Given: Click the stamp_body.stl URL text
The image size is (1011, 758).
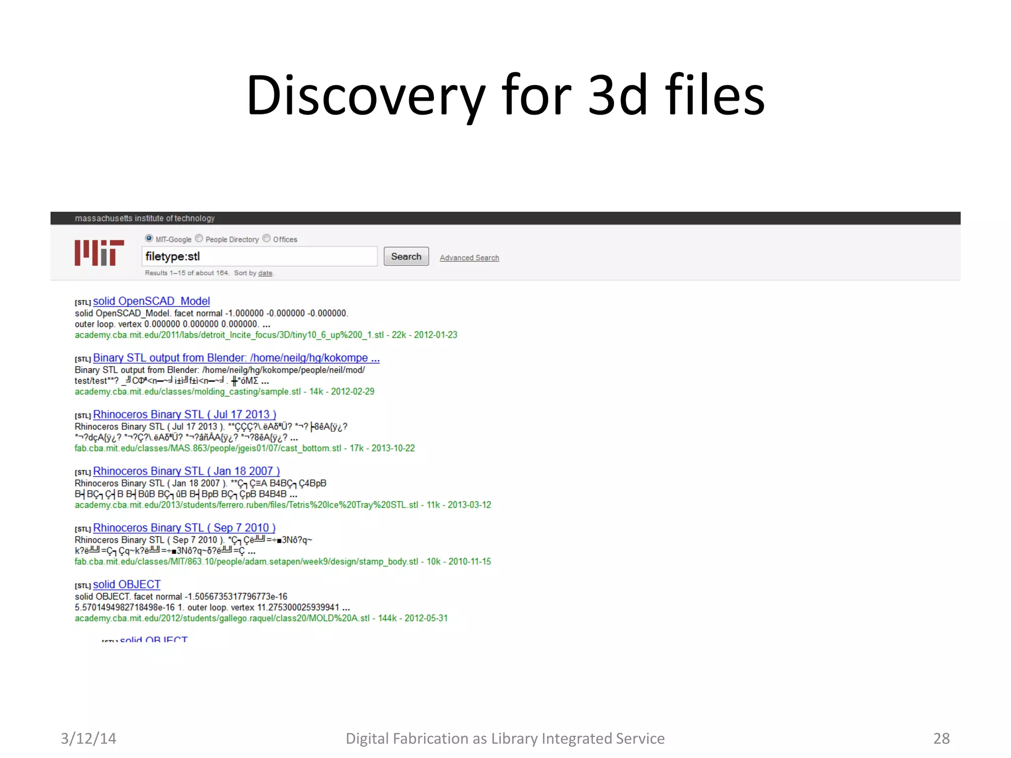Looking at the screenshot, I should coord(283,562).
